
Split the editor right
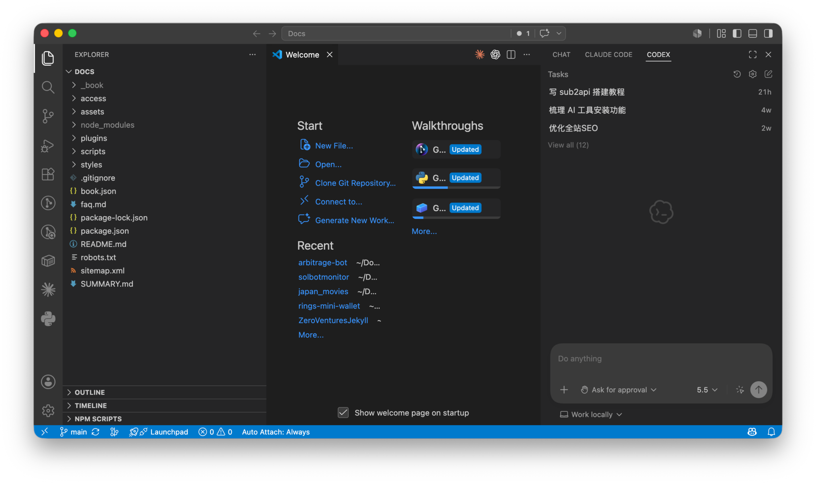coord(511,55)
